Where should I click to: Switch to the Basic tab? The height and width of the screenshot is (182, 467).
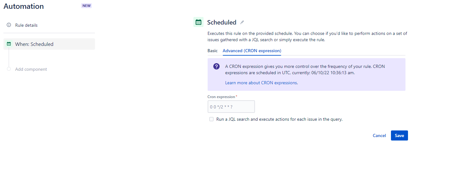coord(212,51)
